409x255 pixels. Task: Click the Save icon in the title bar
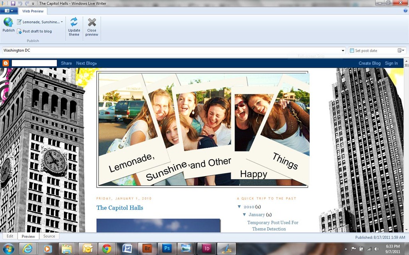click(13, 3)
